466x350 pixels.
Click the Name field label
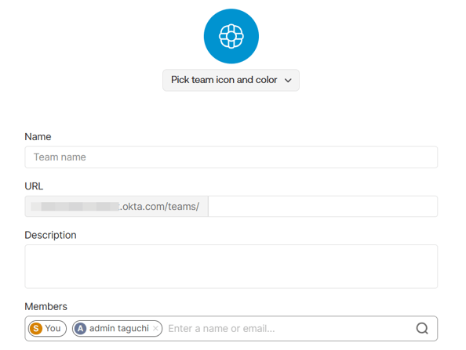(x=38, y=137)
